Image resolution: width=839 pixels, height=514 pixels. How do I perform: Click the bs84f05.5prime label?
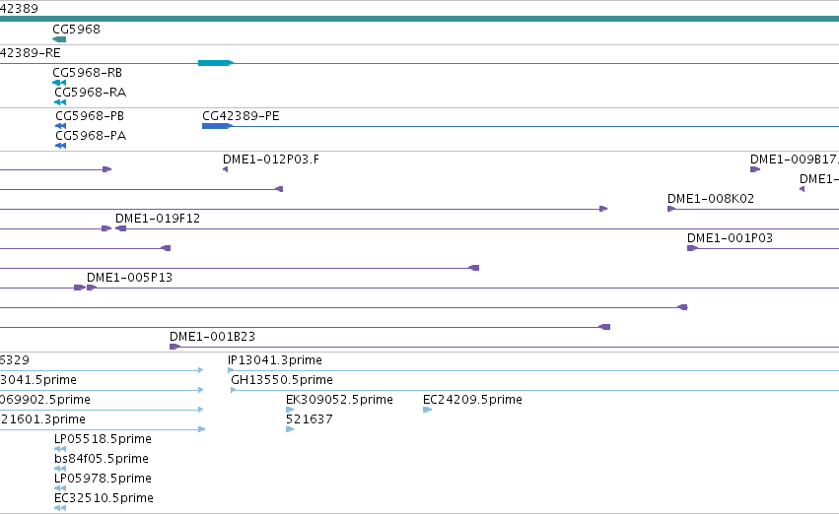pyautogui.click(x=102, y=459)
